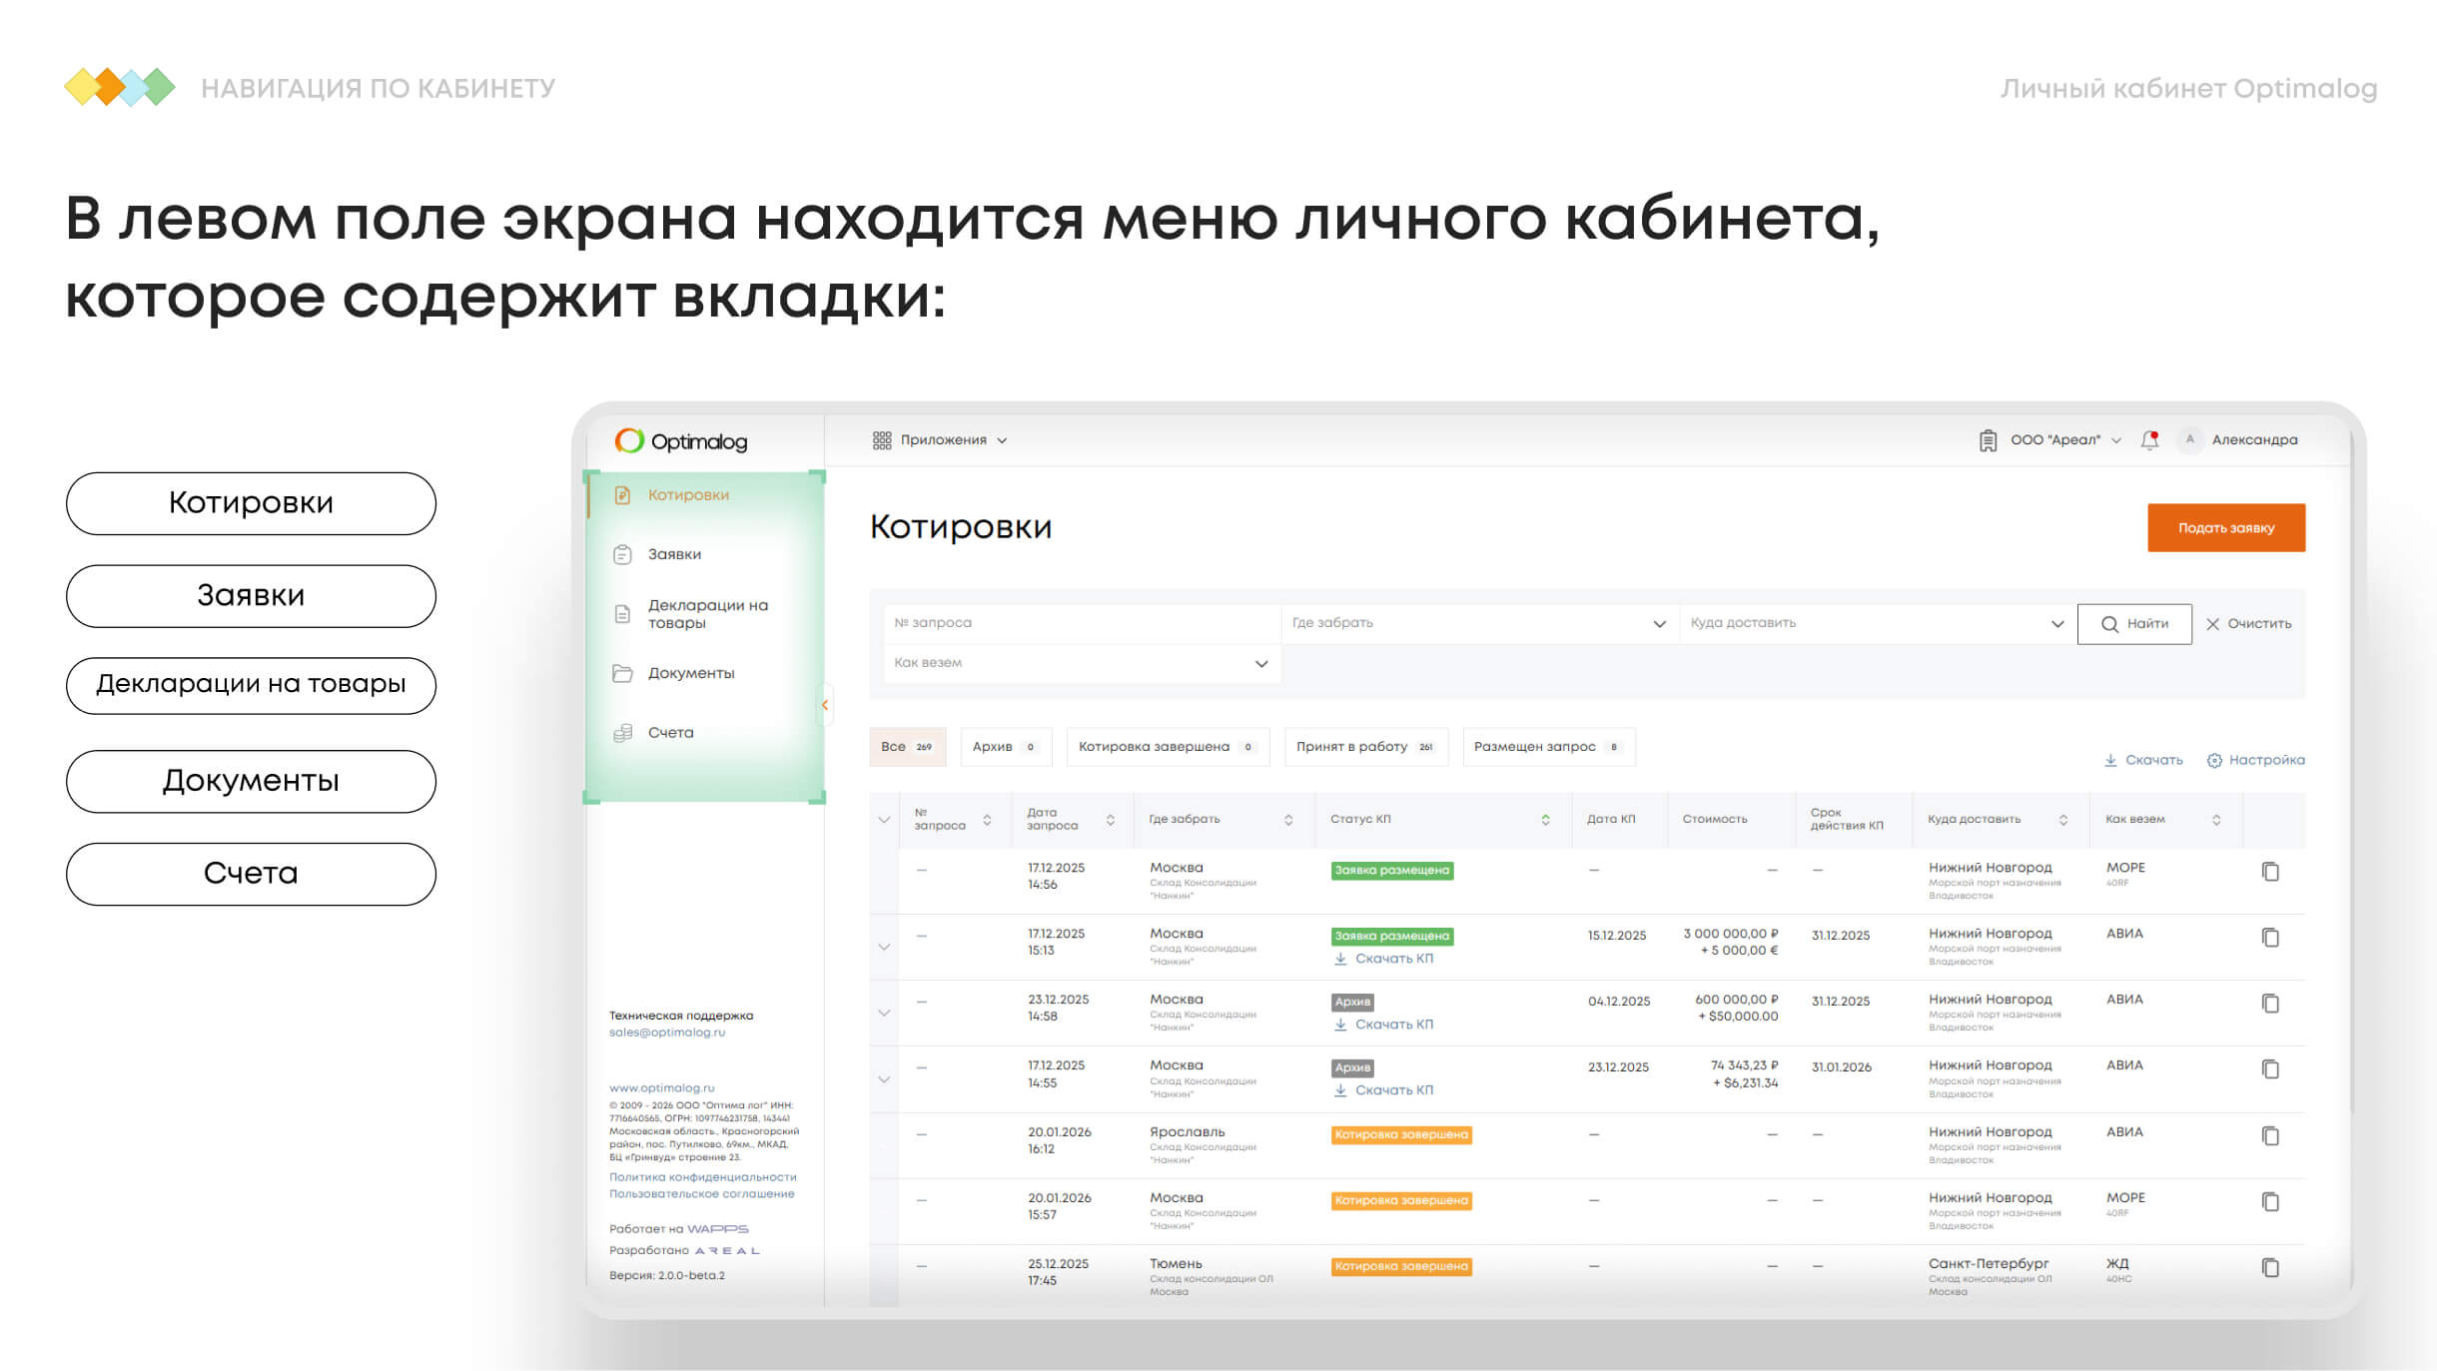Image resolution: width=2437 pixels, height=1371 pixels.
Task: Click the notification bell icon
Action: click(2149, 440)
